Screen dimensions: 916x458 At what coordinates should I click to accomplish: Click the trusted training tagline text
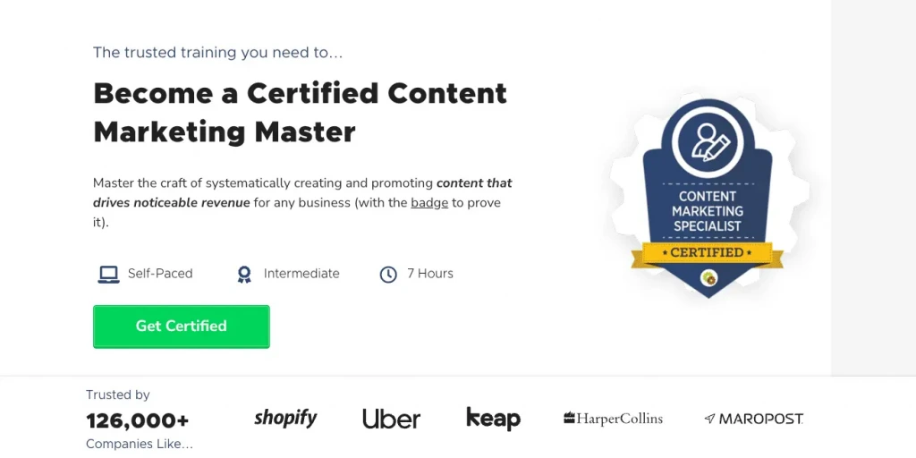tap(218, 53)
